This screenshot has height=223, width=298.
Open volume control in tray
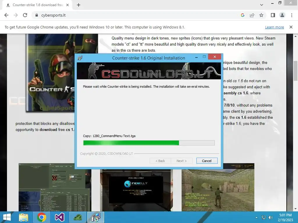270,217
